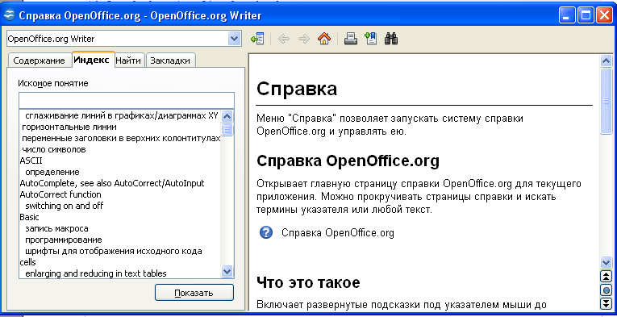This screenshot has width=617, height=317.
Task: Click the bold 'Справка OpenOffice.org' heading
Action: (x=348, y=161)
